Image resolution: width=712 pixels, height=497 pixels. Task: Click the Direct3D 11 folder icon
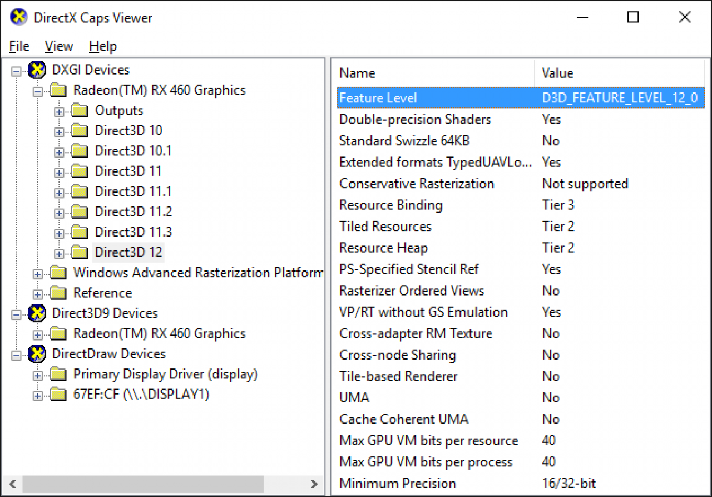click(x=80, y=171)
